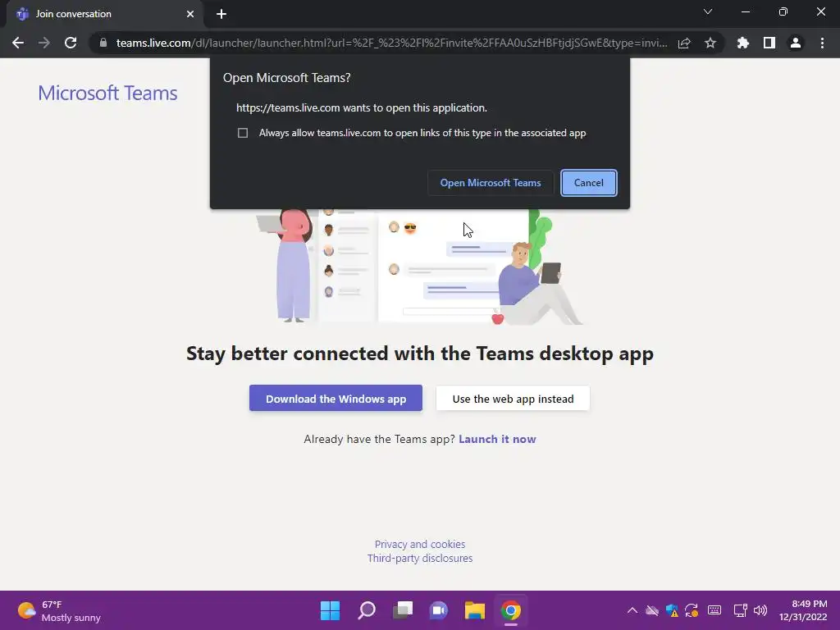Open the tab search chevron
840x630 pixels.
tap(708, 11)
